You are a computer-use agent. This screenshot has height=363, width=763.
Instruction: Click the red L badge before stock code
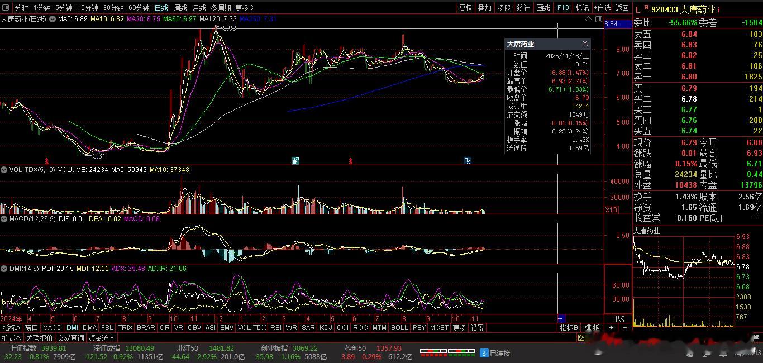click(638, 9)
